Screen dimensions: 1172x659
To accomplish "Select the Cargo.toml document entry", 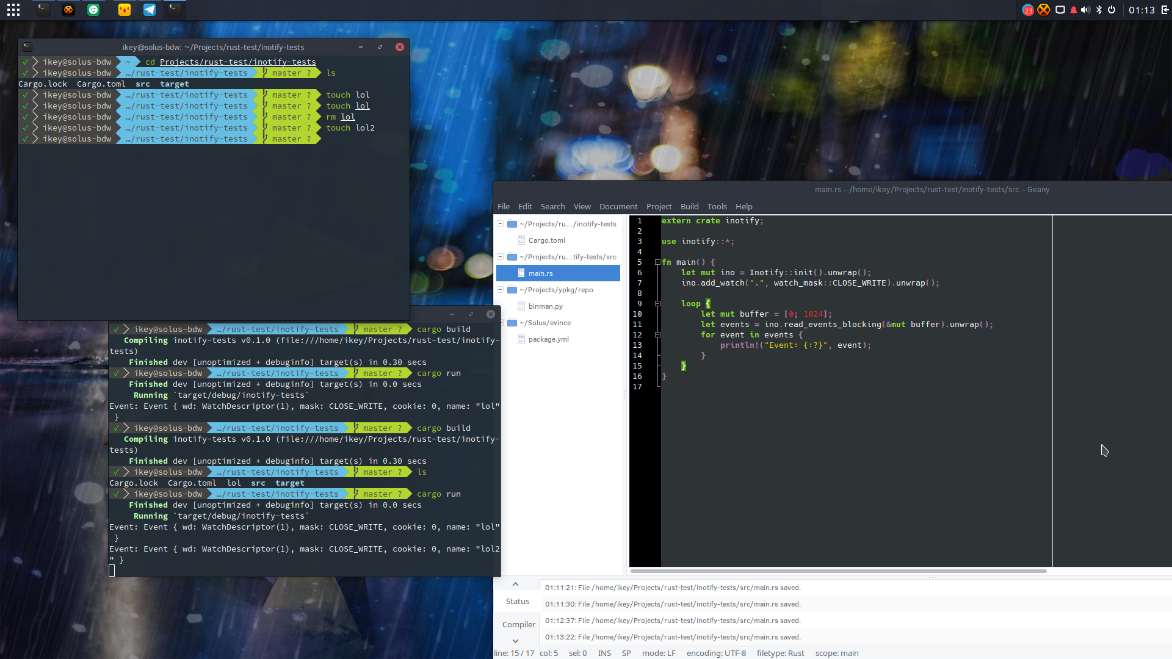I will click(546, 240).
